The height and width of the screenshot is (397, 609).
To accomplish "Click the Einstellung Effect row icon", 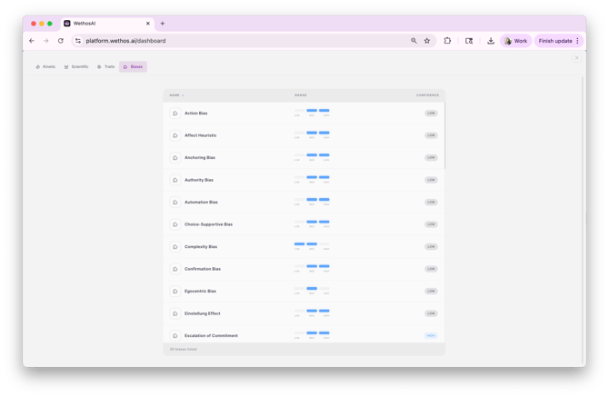I will pos(175,313).
